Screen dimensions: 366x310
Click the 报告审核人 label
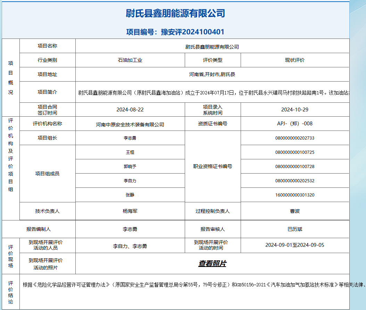[x=213, y=229]
